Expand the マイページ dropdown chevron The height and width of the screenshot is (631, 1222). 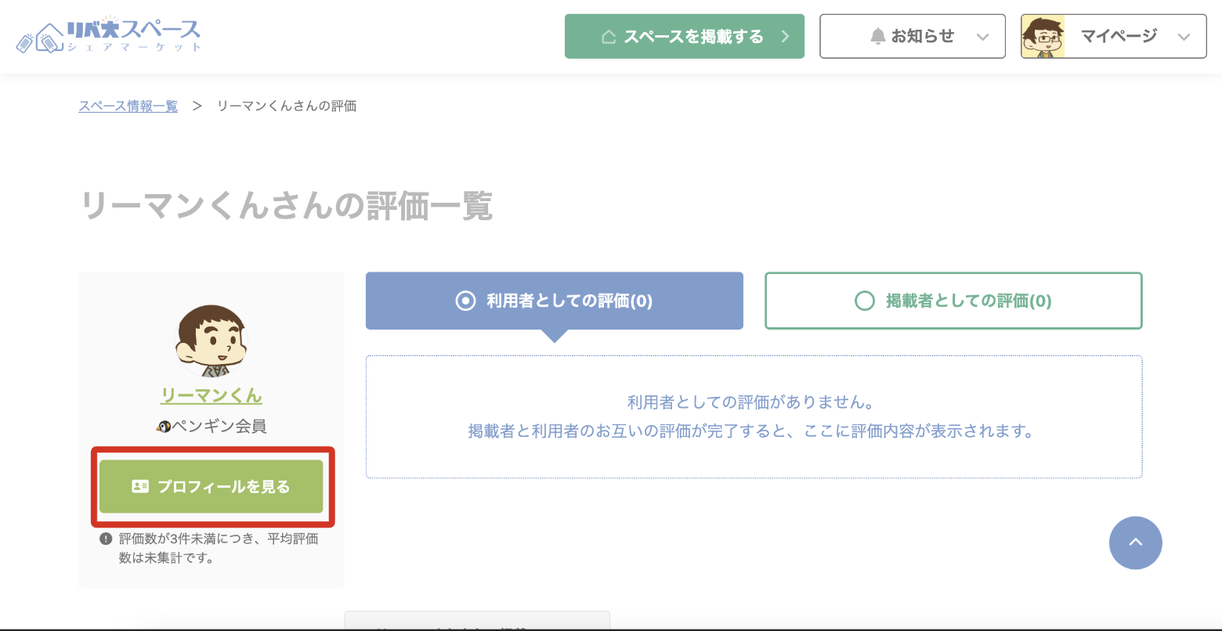tap(1184, 37)
